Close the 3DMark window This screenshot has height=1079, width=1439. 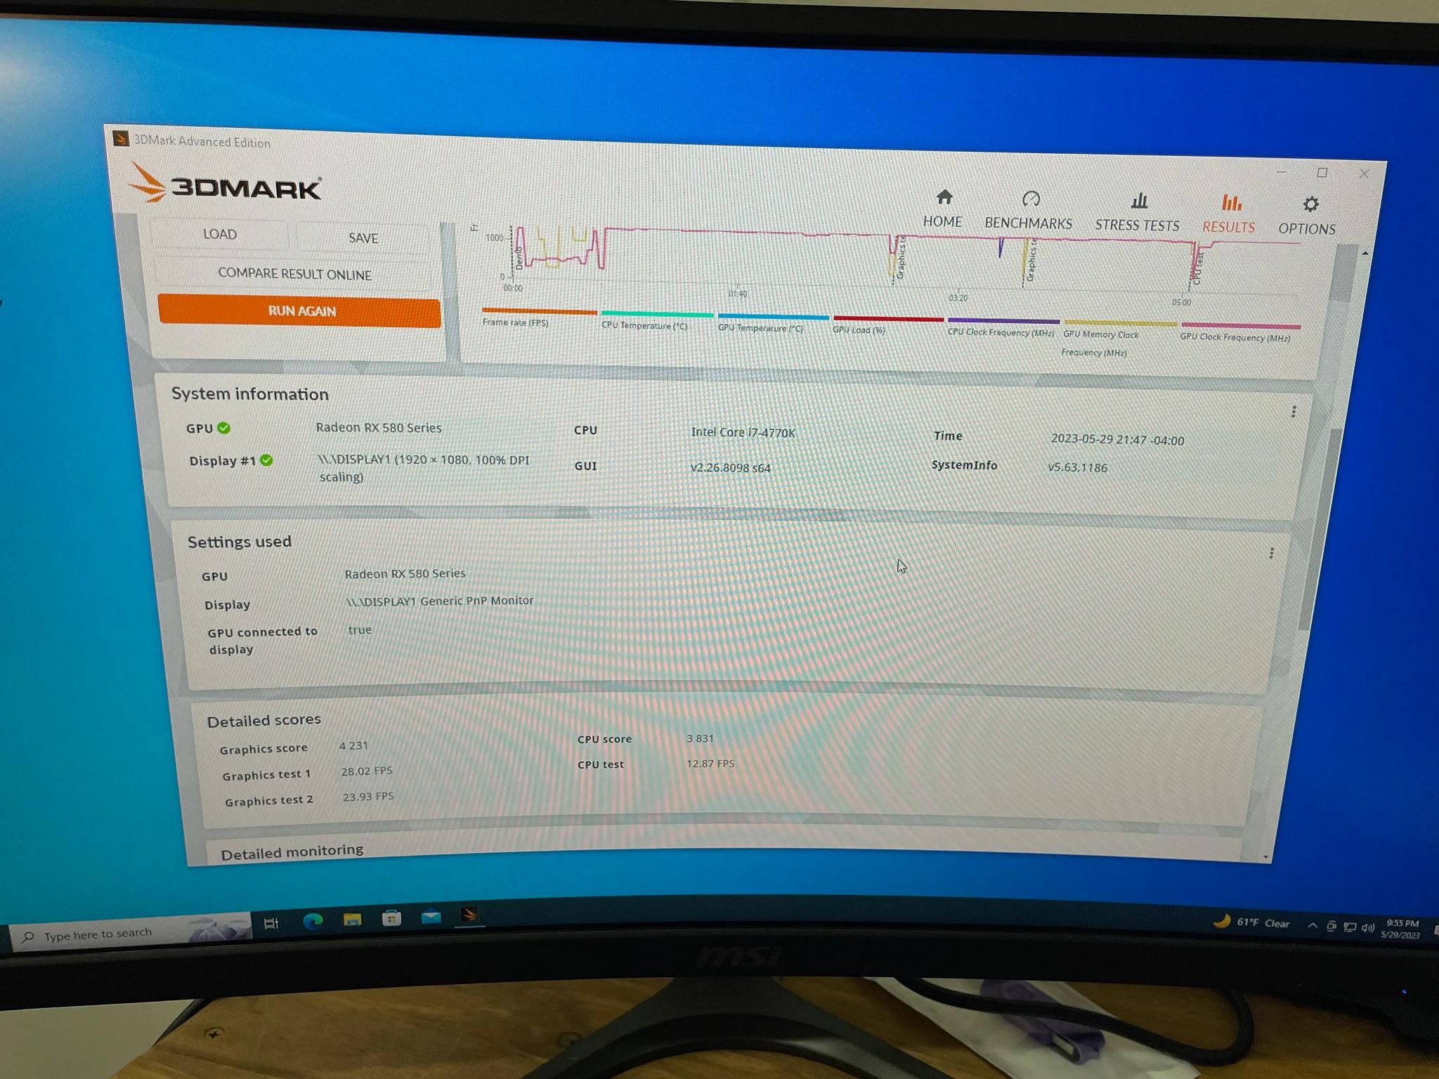[1364, 174]
